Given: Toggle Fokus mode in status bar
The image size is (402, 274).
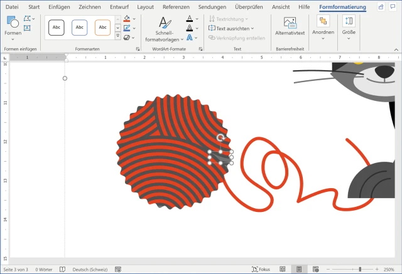Looking at the screenshot, I should (x=260, y=269).
